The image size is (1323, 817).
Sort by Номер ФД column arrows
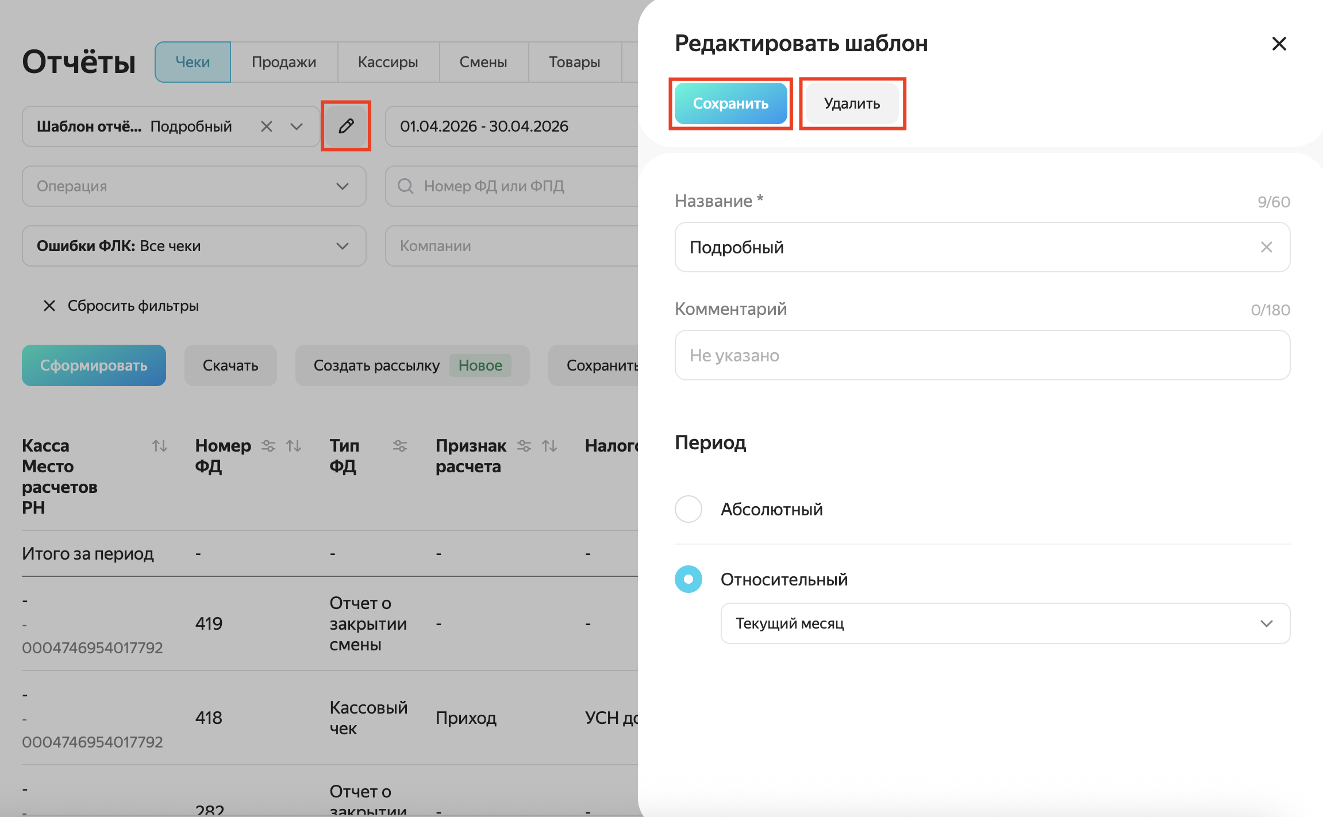click(x=294, y=446)
